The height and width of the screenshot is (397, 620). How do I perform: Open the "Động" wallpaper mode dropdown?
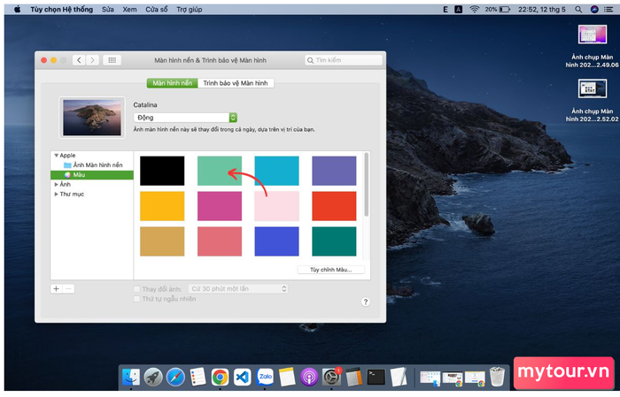185,118
